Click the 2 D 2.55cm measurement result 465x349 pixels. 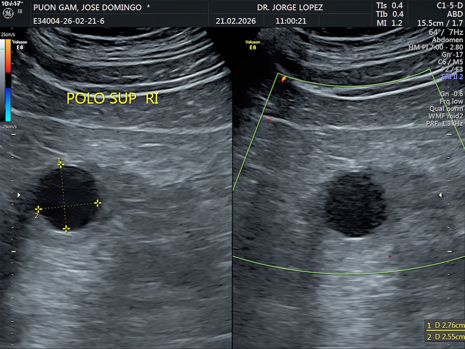pos(446,335)
